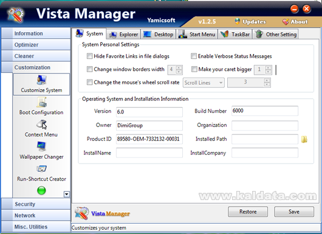The width and height of the screenshot is (322, 234).
Task: Click the InstallCompany field
Action: coord(265,153)
